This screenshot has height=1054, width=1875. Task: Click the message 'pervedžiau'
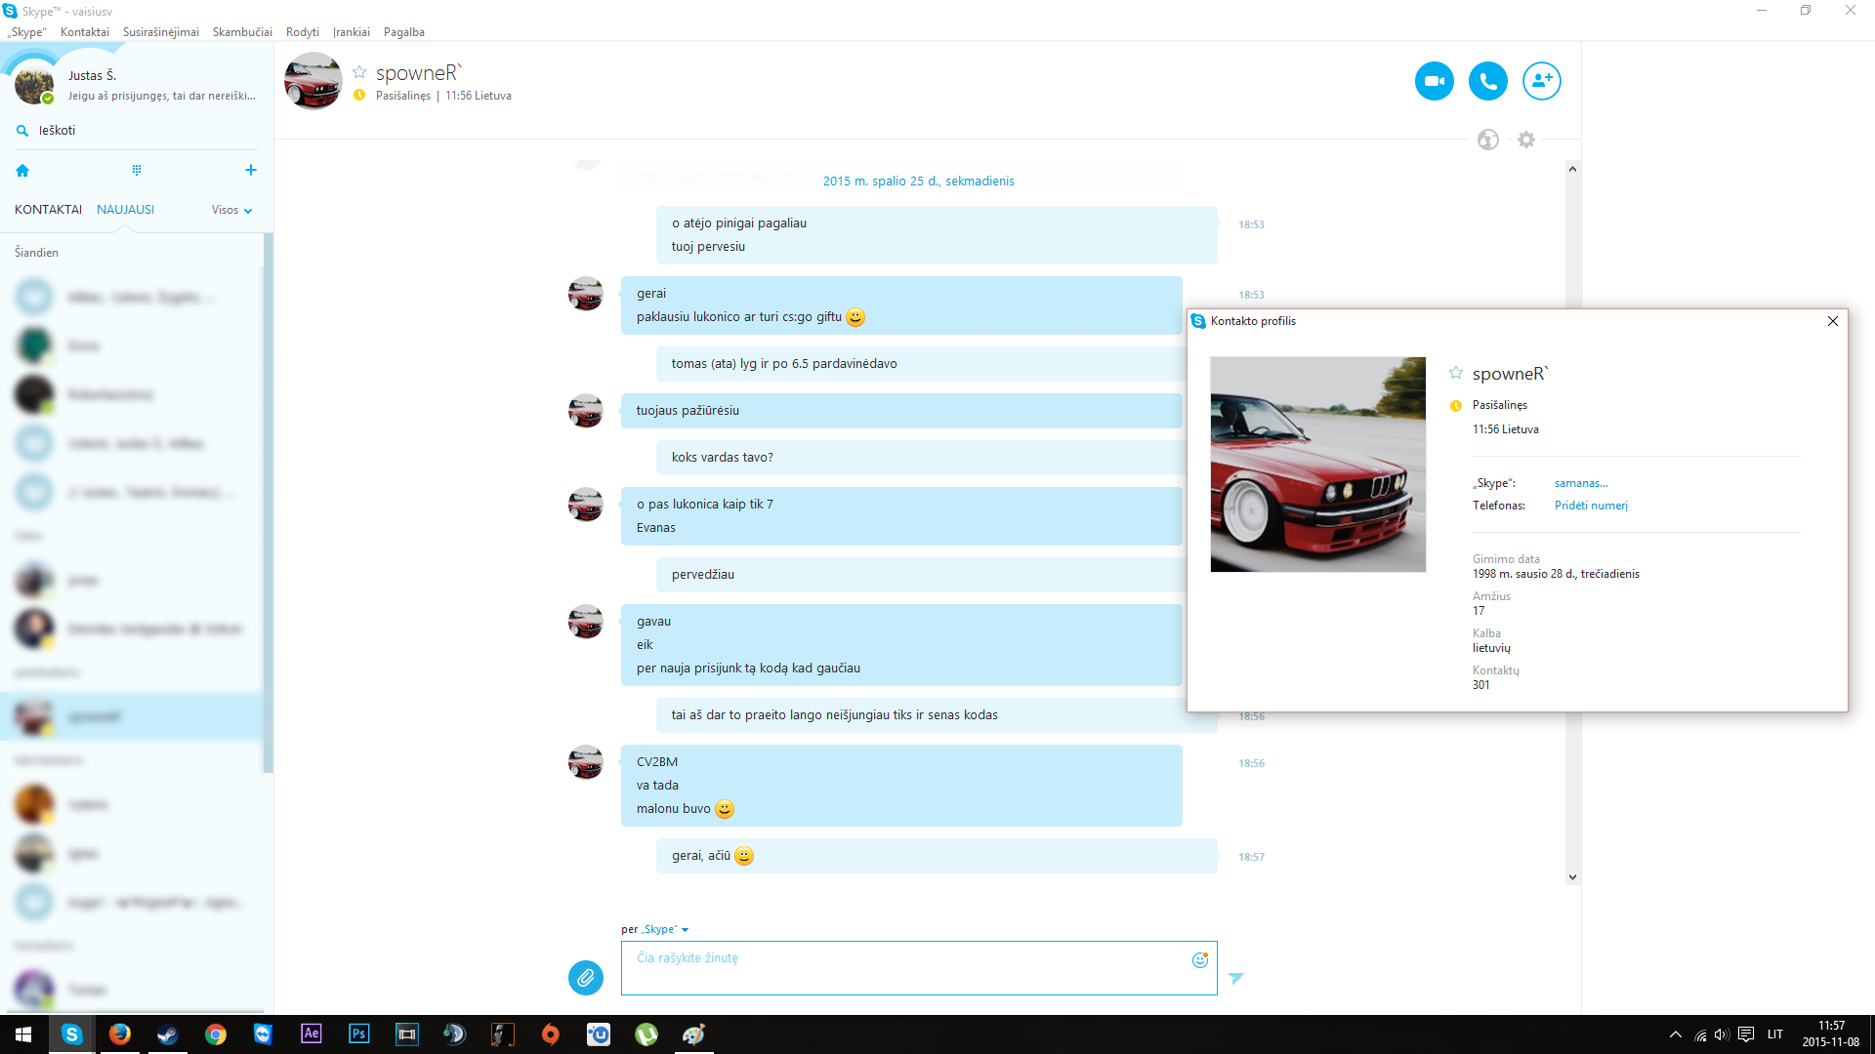[x=703, y=575]
